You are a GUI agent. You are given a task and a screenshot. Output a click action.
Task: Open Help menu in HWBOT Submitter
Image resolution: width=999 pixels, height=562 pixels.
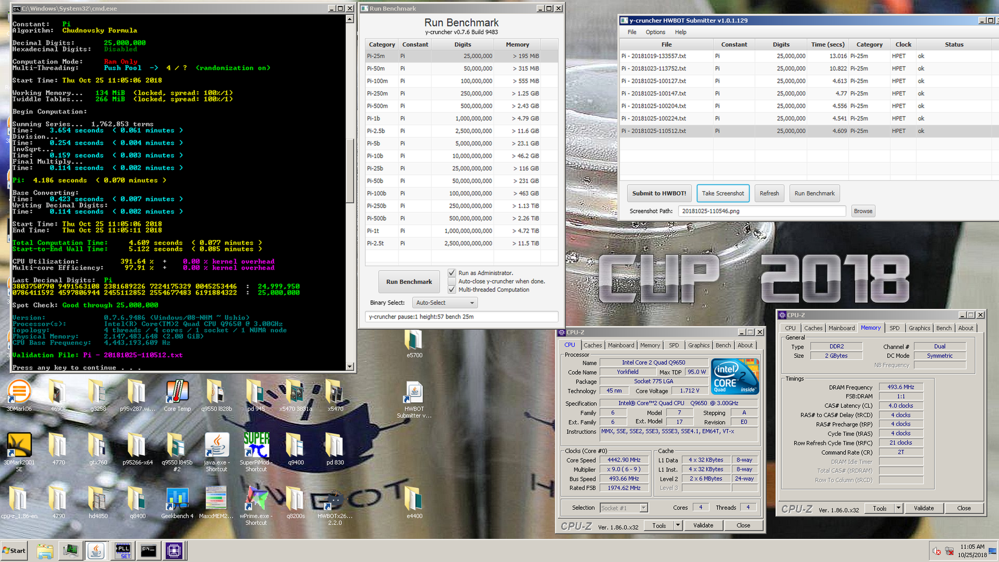click(681, 32)
